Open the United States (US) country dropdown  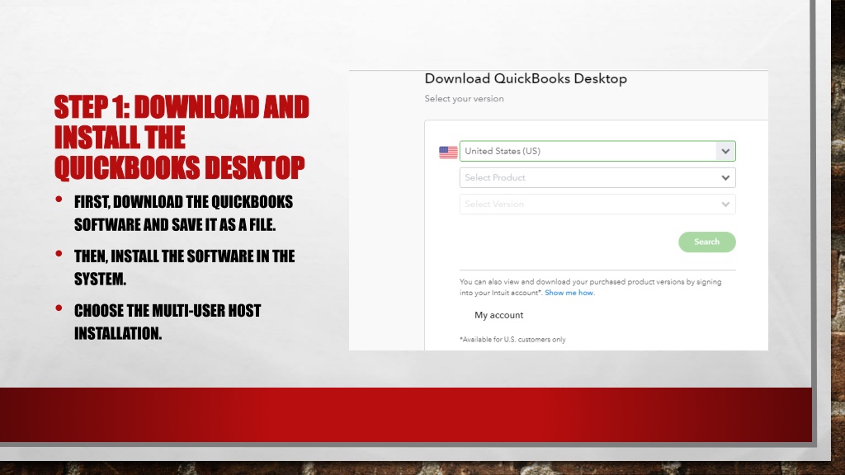coord(597,151)
